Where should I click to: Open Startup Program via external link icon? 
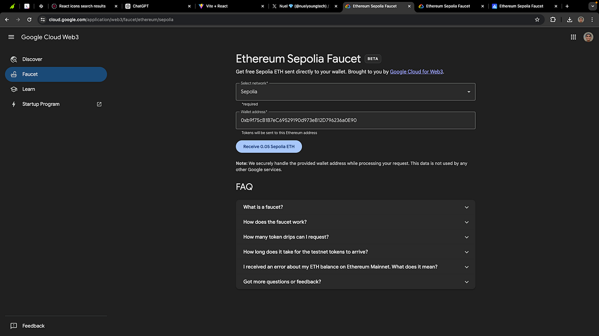99,104
